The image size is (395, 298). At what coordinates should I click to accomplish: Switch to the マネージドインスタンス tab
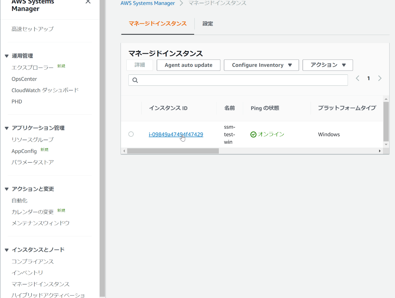pos(158,24)
